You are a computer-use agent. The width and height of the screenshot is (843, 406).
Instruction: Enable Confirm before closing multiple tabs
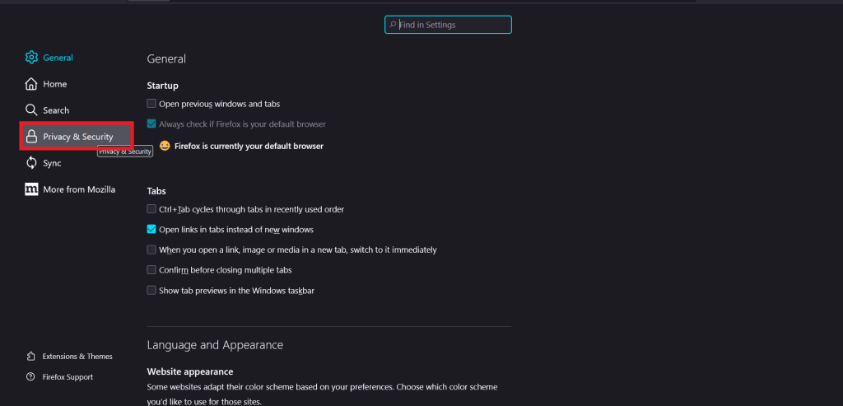[151, 270]
